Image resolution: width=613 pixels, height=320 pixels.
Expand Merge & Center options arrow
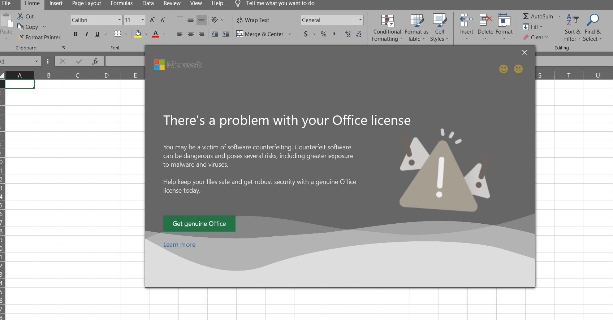click(x=290, y=34)
